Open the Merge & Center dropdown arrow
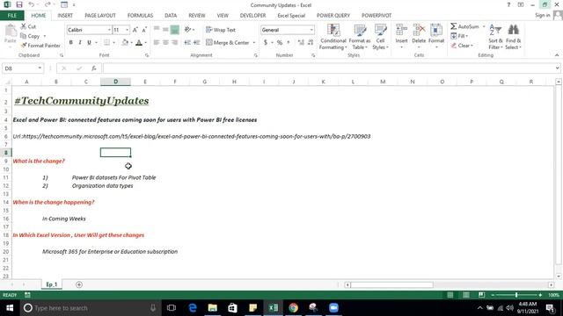The height and width of the screenshot is (316, 563). (x=254, y=43)
